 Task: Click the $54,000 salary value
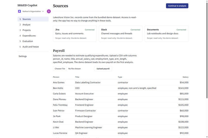click(x=184, y=82)
